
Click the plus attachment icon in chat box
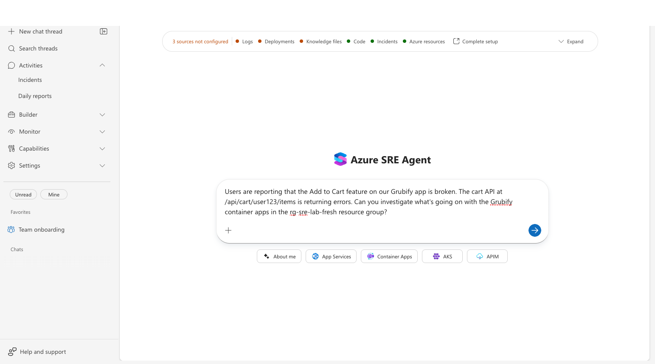(228, 230)
